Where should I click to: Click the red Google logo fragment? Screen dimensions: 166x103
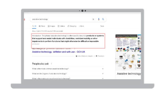tap(24, 19)
